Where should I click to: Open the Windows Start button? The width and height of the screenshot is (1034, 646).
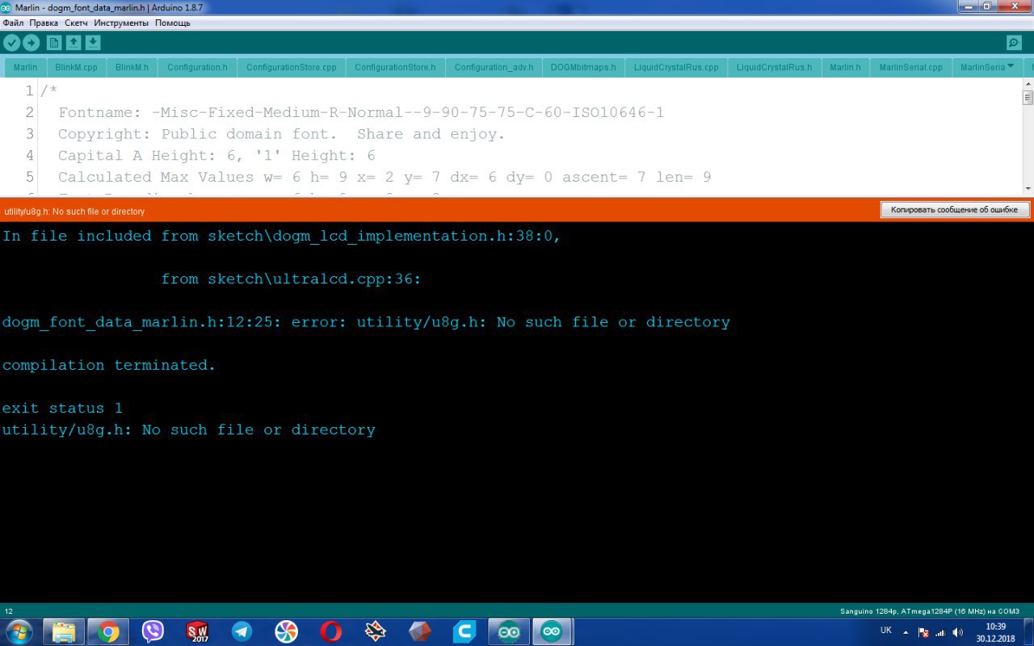click(x=19, y=631)
